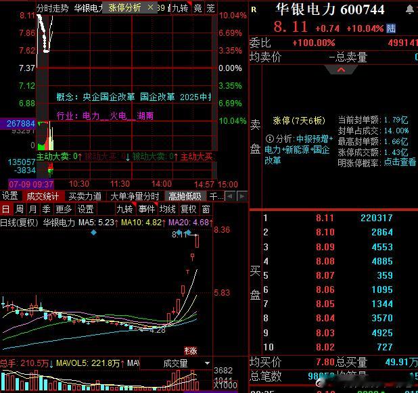Screen dimensions: 418x393
Task: Select buy level 3 volume 4553
Action: tap(382, 247)
